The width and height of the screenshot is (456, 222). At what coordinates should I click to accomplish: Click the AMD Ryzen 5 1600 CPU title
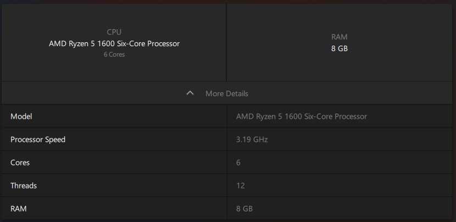point(114,43)
